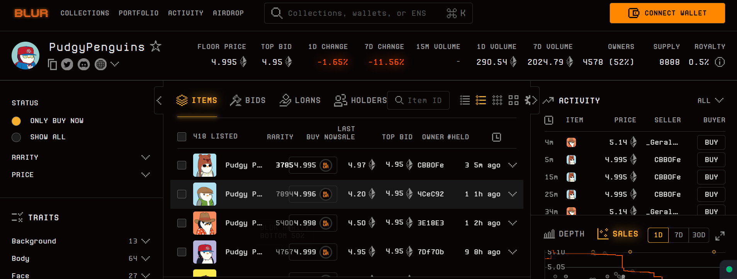Switch to the Bids tab

click(248, 100)
